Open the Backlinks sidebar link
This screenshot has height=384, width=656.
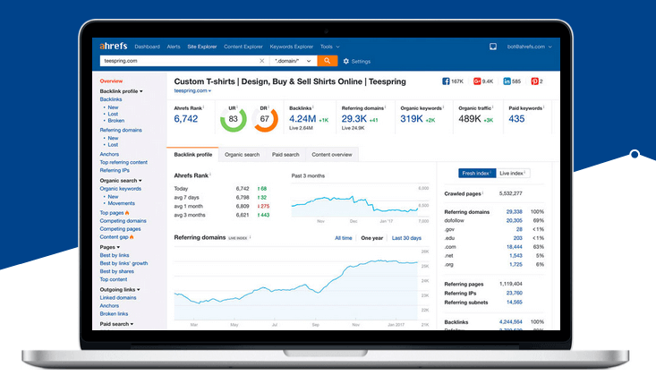point(111,99)
